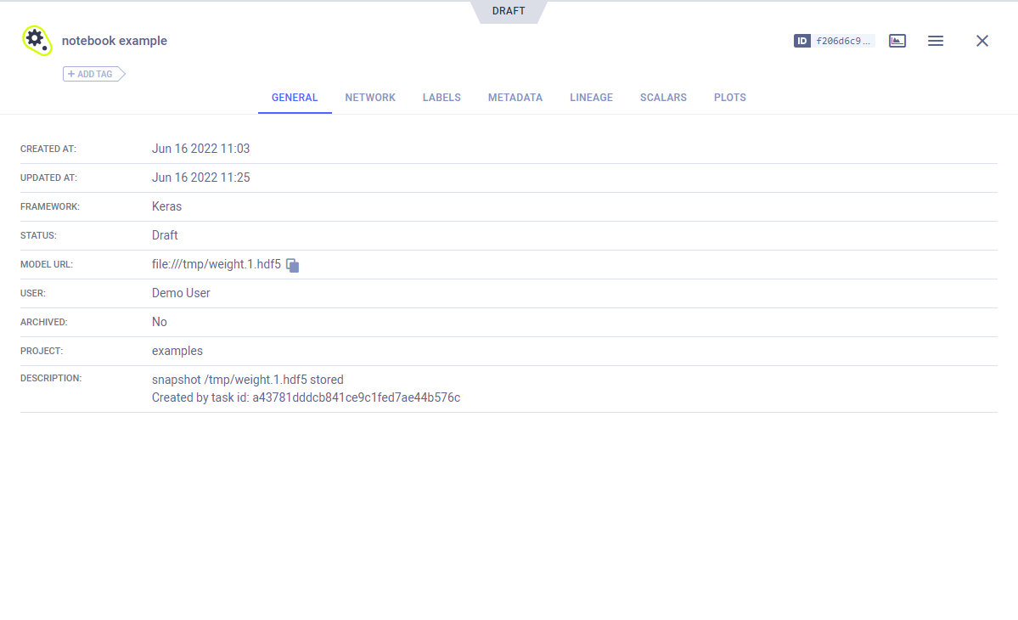This screenshot has height=620, width=1018.
Task: Click the notebook example model name
Action: point(115,41)
